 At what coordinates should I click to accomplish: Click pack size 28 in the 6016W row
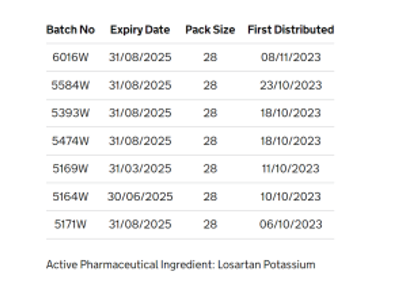[210, 57]
